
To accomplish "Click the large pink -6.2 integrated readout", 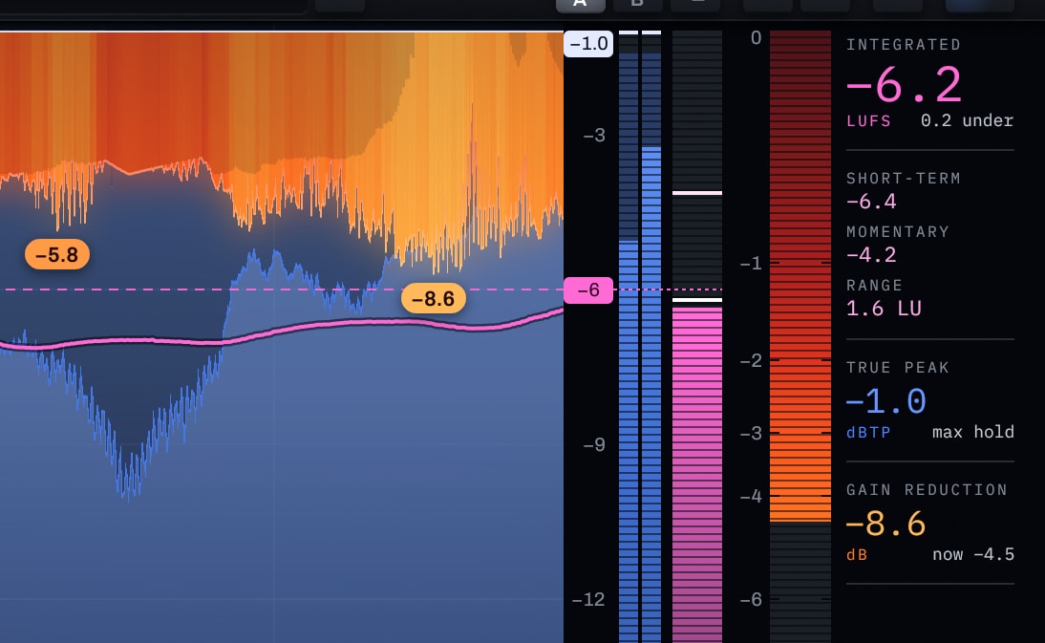I will point(904,85).
